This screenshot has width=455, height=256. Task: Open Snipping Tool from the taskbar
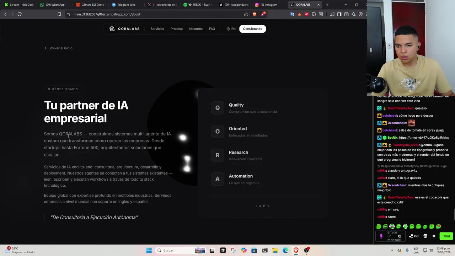point(233,250)
